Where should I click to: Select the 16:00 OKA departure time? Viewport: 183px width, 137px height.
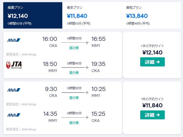tap(50, 39)
